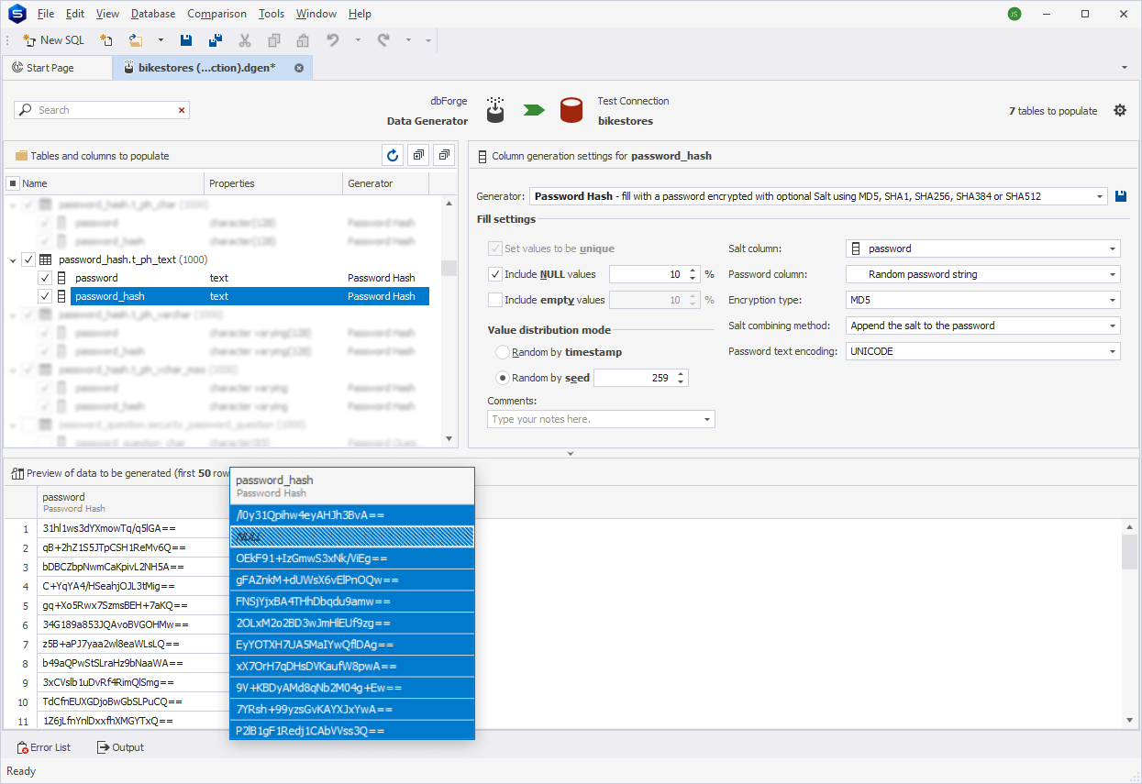Open the Password column dropdown

click(x=1113, y=274)
